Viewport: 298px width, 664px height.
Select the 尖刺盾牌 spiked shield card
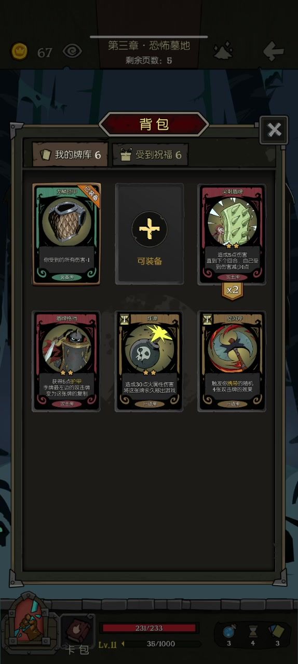coord(232,234)
